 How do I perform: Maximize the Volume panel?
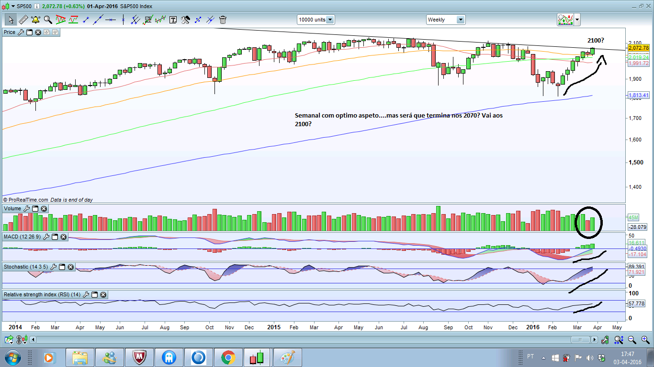[35, 209]
